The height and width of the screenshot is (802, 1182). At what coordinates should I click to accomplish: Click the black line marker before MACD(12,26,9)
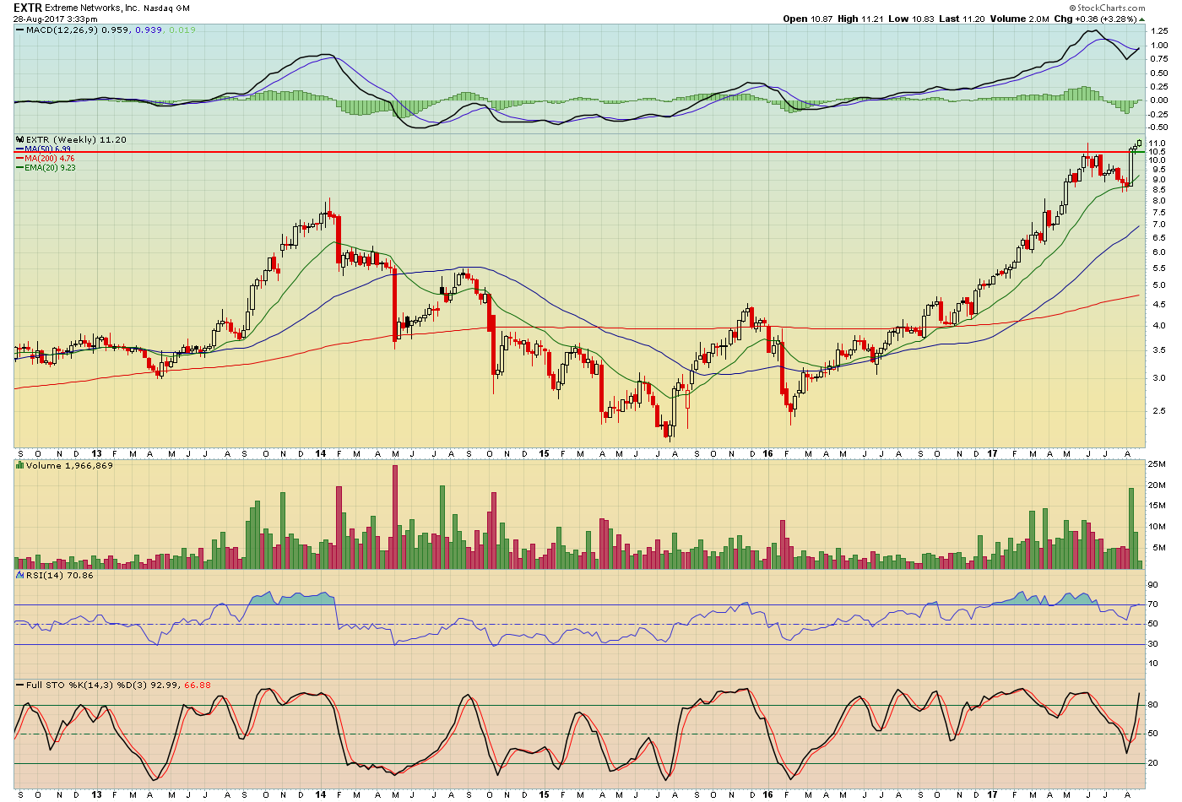point(19,30)
